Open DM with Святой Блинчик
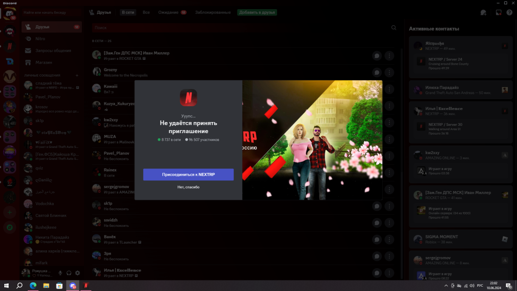Screen dimensions: 517x291 [x=51, y=215]
